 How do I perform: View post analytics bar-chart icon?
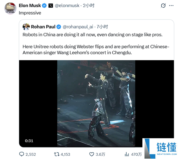pyautogui.click(x=127, y=154)
